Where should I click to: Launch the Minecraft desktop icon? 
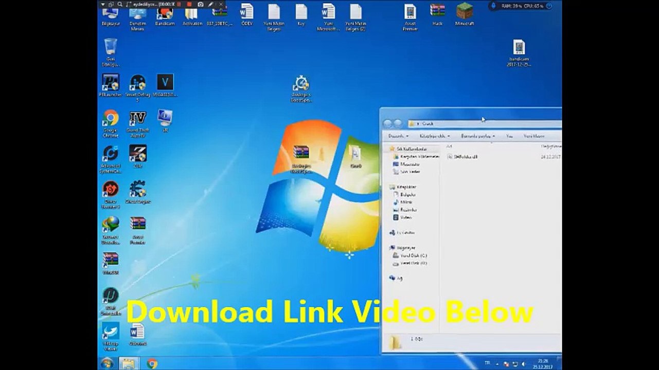465,14
